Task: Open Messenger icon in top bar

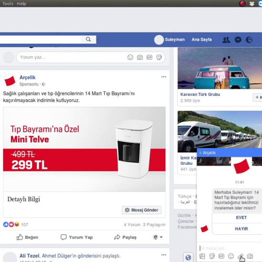Action: click(238, 40)
